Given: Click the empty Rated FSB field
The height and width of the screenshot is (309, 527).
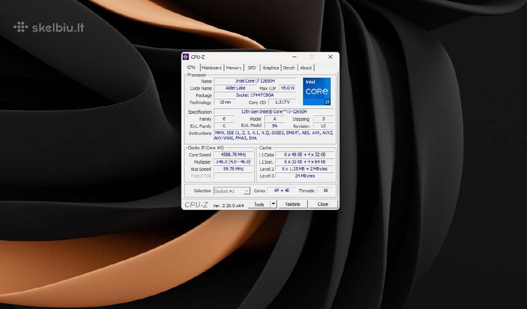Looking at the screenshot, I should point(233,176).
